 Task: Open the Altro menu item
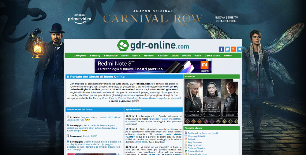[x=175, y=56]
